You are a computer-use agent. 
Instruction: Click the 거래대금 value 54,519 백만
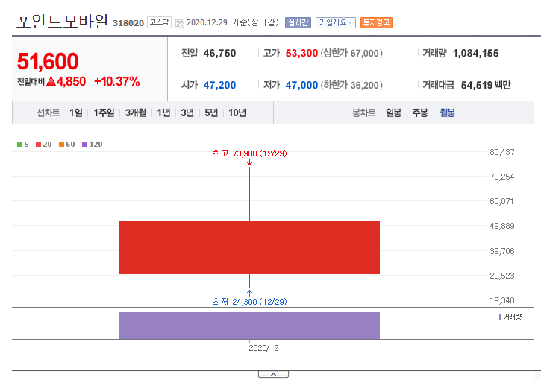point(486,85)
